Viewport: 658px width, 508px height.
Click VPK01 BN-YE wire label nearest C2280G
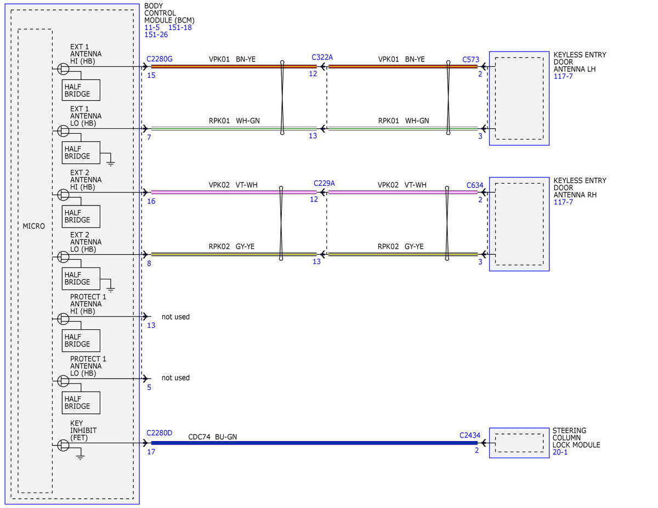[x=232, y=59]
